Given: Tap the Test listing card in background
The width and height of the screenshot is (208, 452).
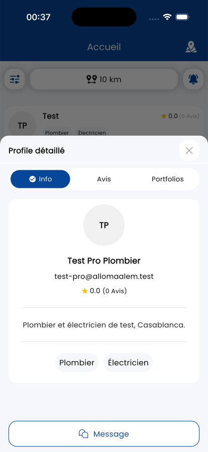Looking at the screenshot, I should click(x=104, y=122).
